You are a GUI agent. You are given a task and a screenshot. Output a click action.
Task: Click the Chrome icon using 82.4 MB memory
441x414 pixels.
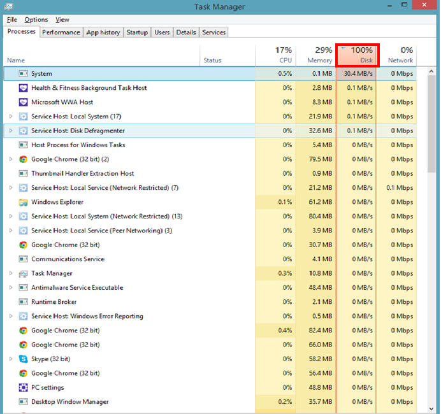(23, 331)
